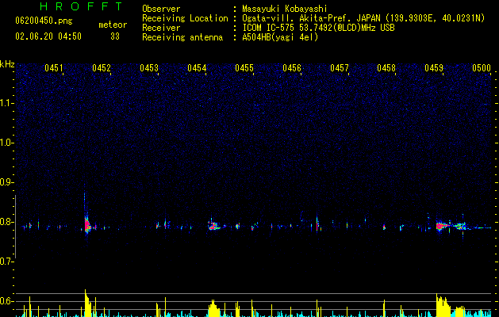Click the HROFFT title text
The image size is (499, 317).
[81, 6]
